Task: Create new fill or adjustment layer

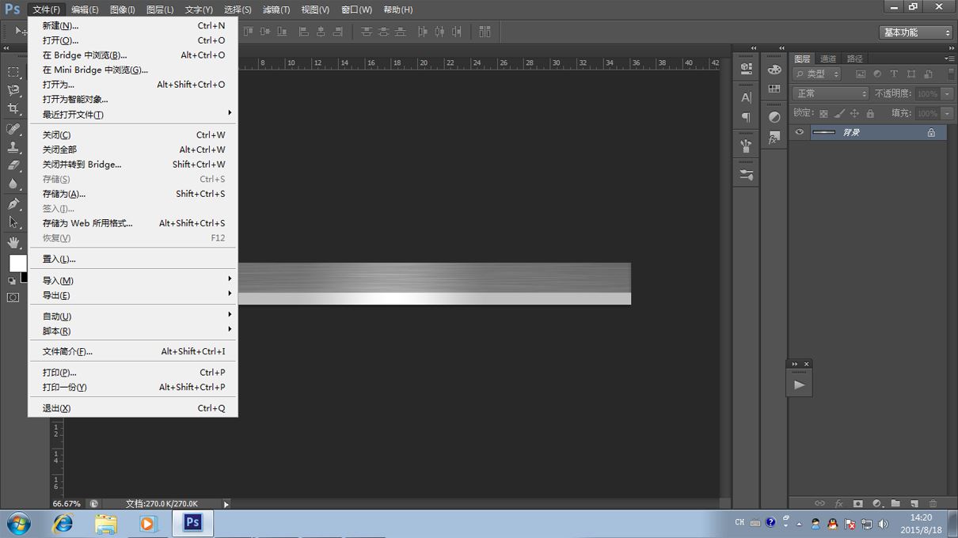Action: point(876,503)
